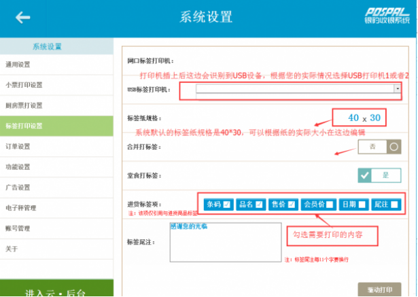Screen dimensions: 418x297
Task: Uncheck the 售价 checkbox
Action: (x=292, y=204)
